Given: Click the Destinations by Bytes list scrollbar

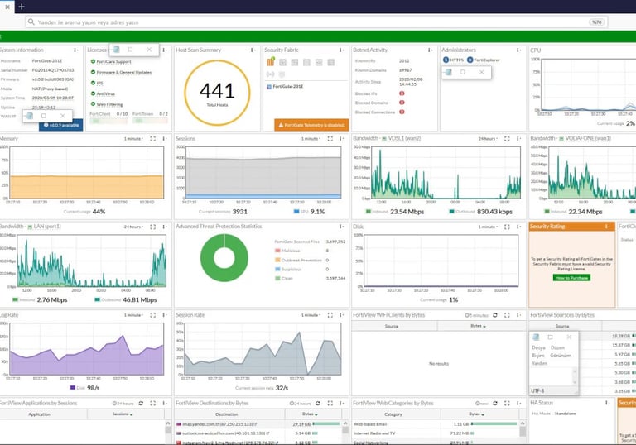Looking at the screenshot, I should click(345, 432).
